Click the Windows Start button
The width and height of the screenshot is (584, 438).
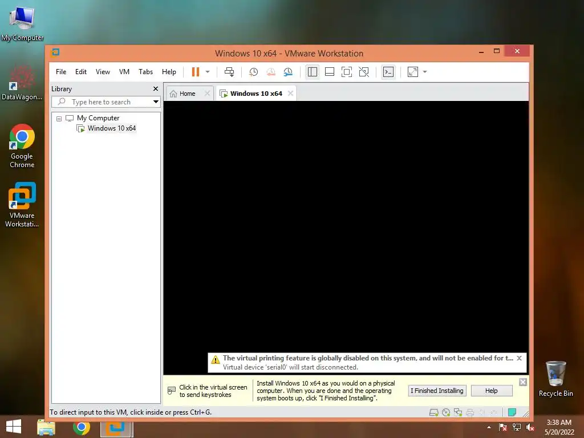(14, 427)
